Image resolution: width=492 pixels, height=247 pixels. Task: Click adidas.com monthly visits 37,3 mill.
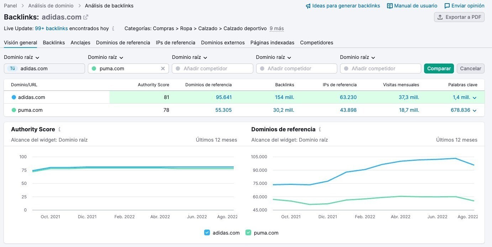pyautogui.click(x=409, y=97)
